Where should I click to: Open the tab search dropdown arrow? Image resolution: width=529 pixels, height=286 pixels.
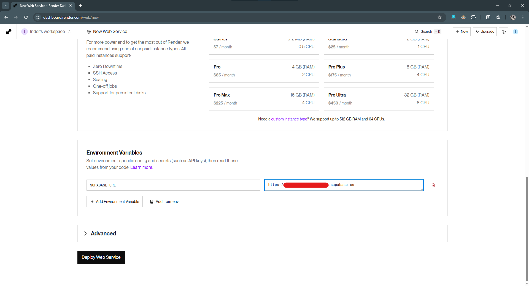(x=6, y=5)
